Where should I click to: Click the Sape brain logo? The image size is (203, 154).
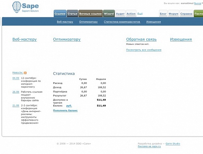(17, 7)
